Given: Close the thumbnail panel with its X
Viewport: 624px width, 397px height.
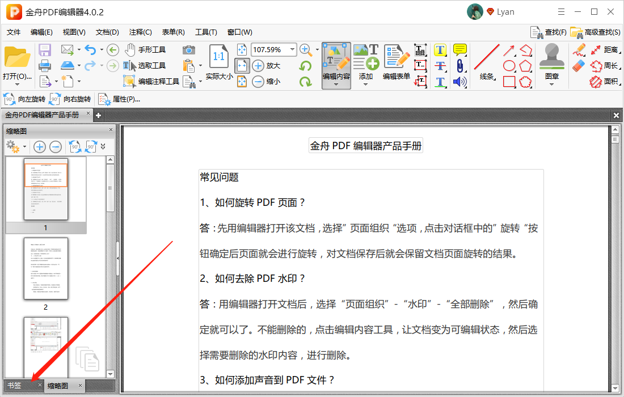Looking at the screenshot, I should (x=111, y=130).
